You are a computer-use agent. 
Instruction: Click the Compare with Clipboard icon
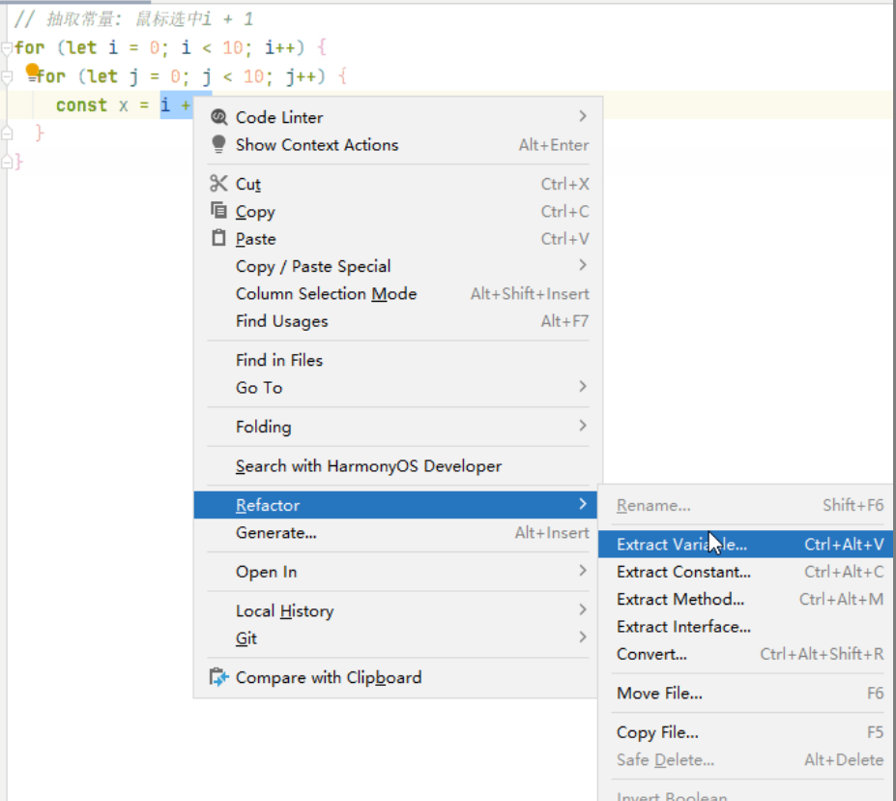tap(218, 677)
